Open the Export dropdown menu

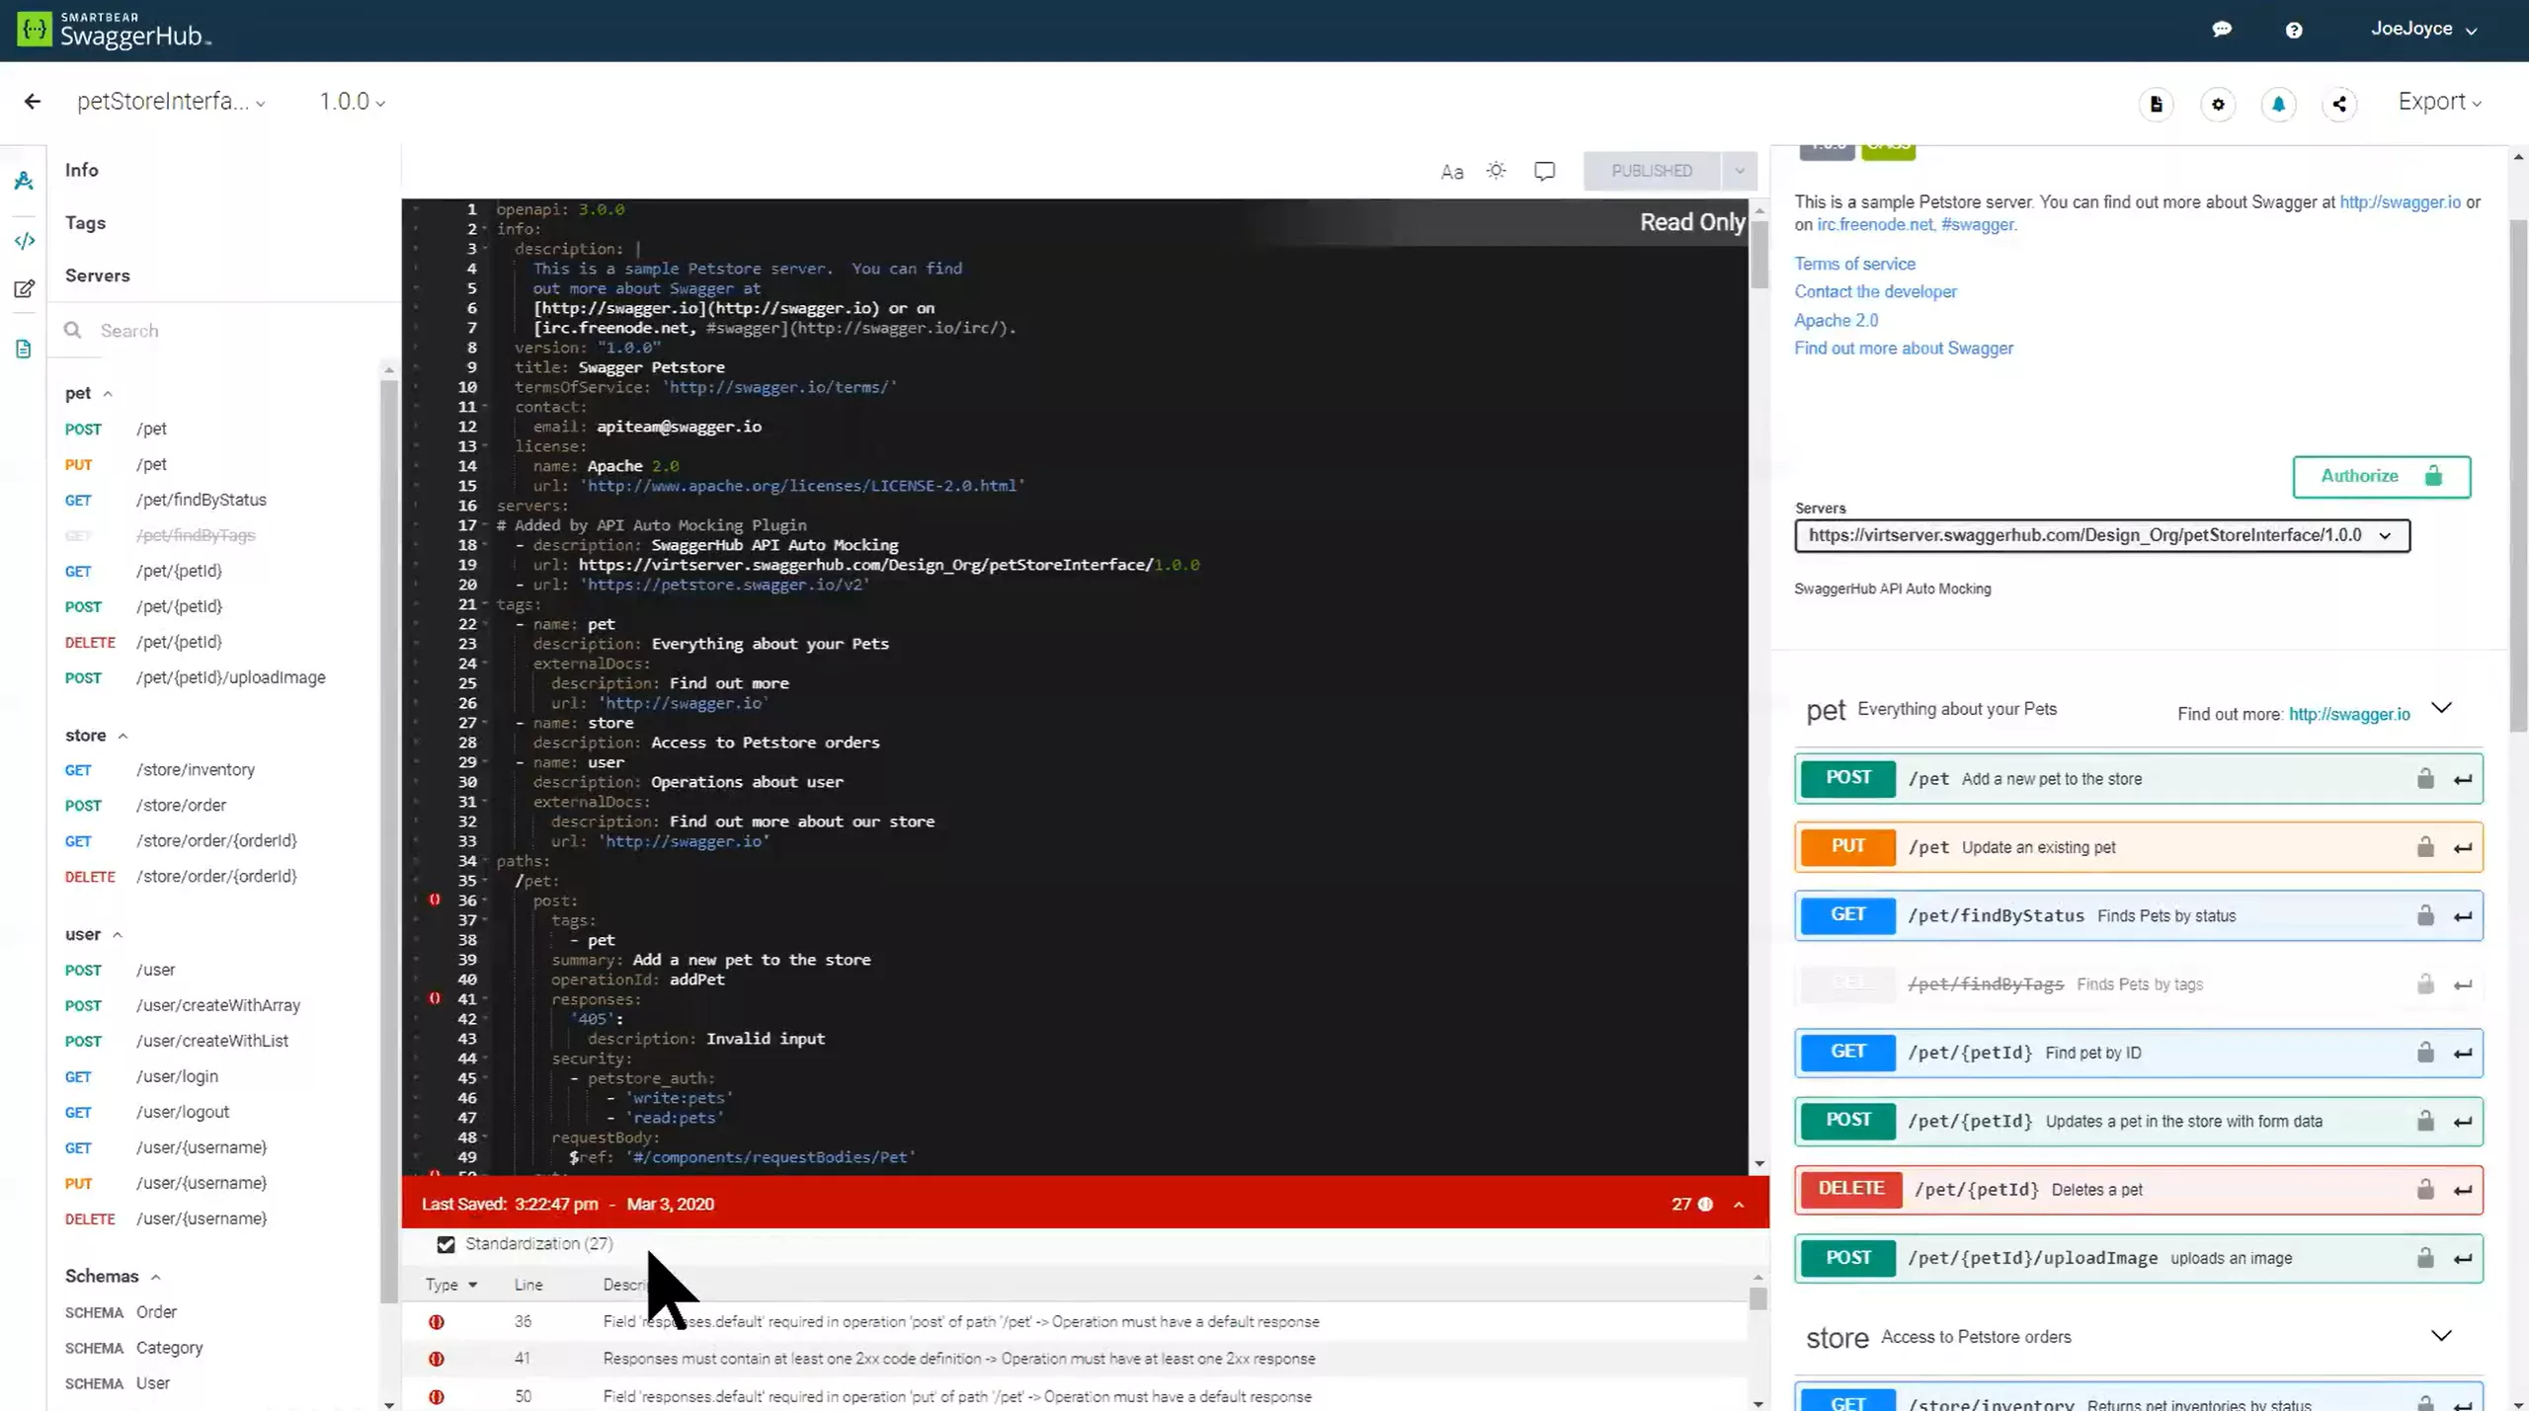[x=2439, y=102]
